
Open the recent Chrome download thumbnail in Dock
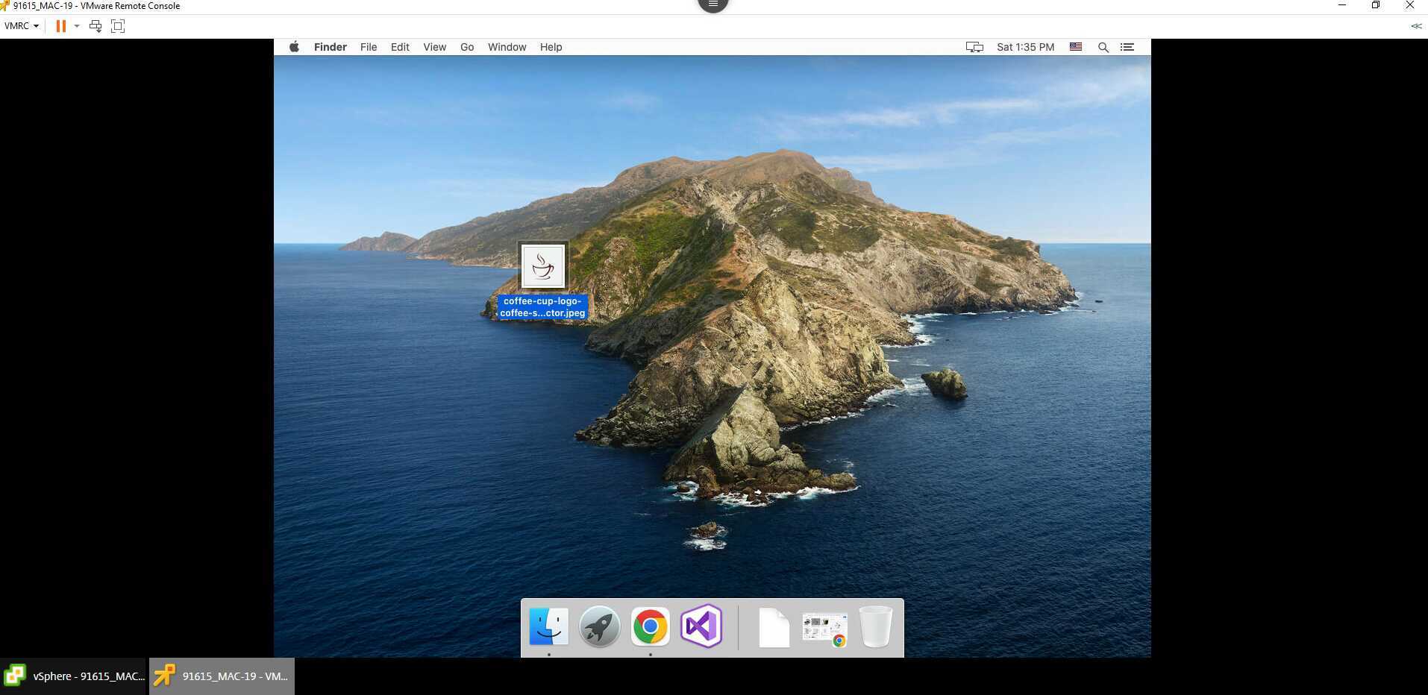[824, 627]
